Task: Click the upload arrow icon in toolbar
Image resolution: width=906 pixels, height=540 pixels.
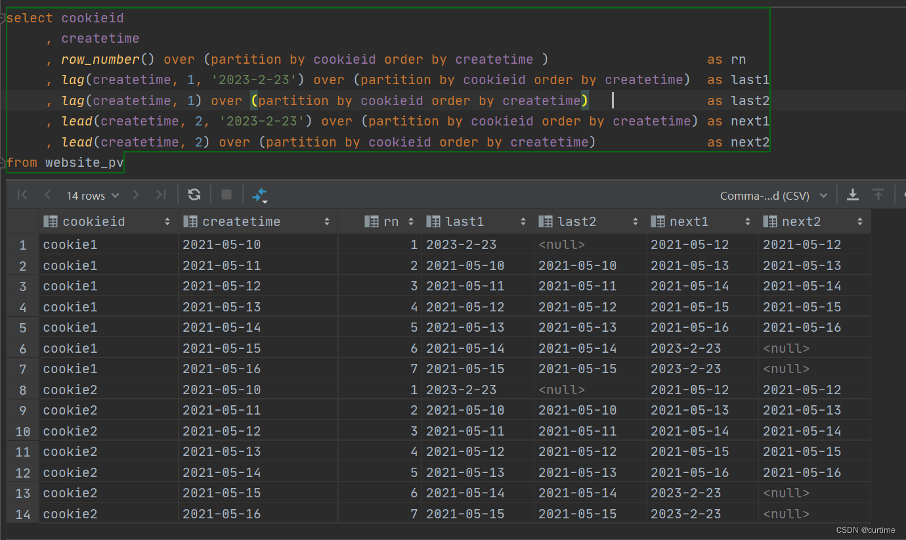Action: (878, 194)
